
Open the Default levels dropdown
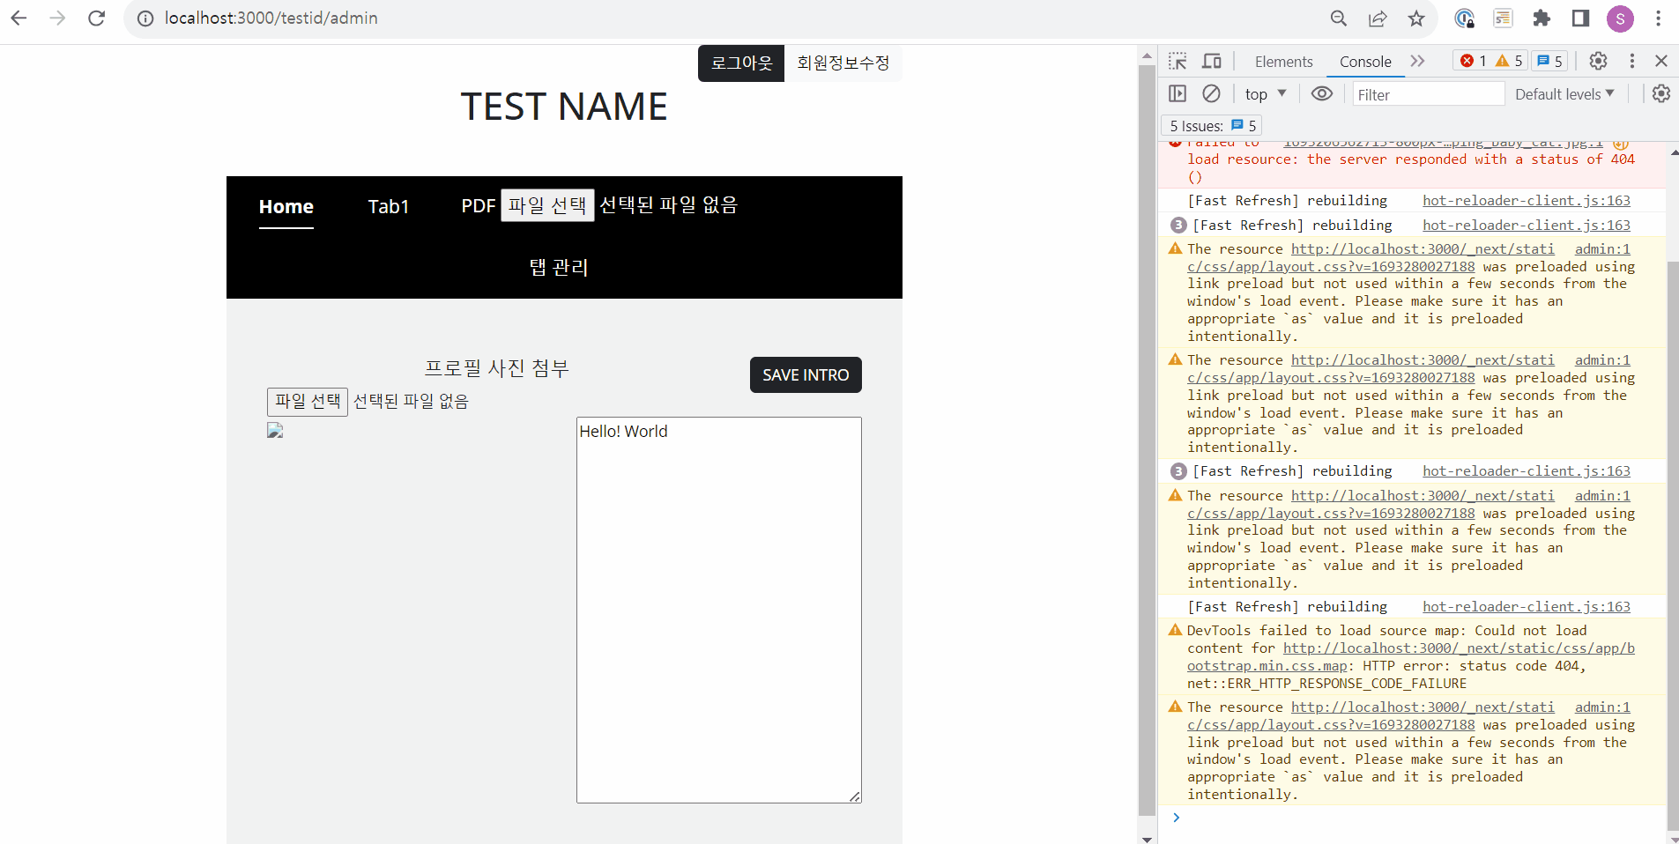pyautogui.click(x=1564, y=93)
